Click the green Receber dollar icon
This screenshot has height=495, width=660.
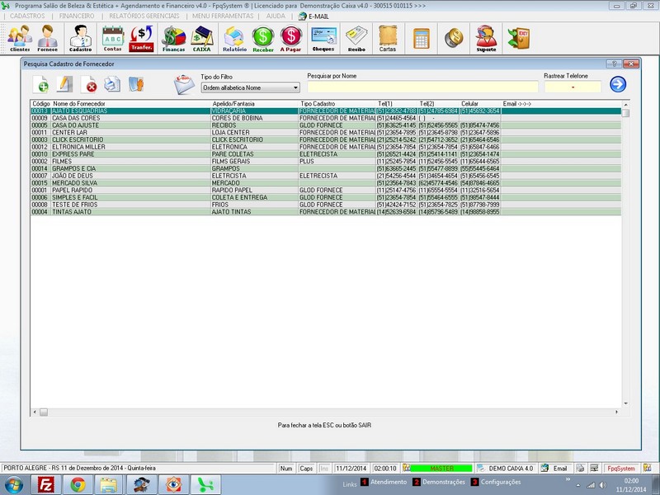click(263, 38)
